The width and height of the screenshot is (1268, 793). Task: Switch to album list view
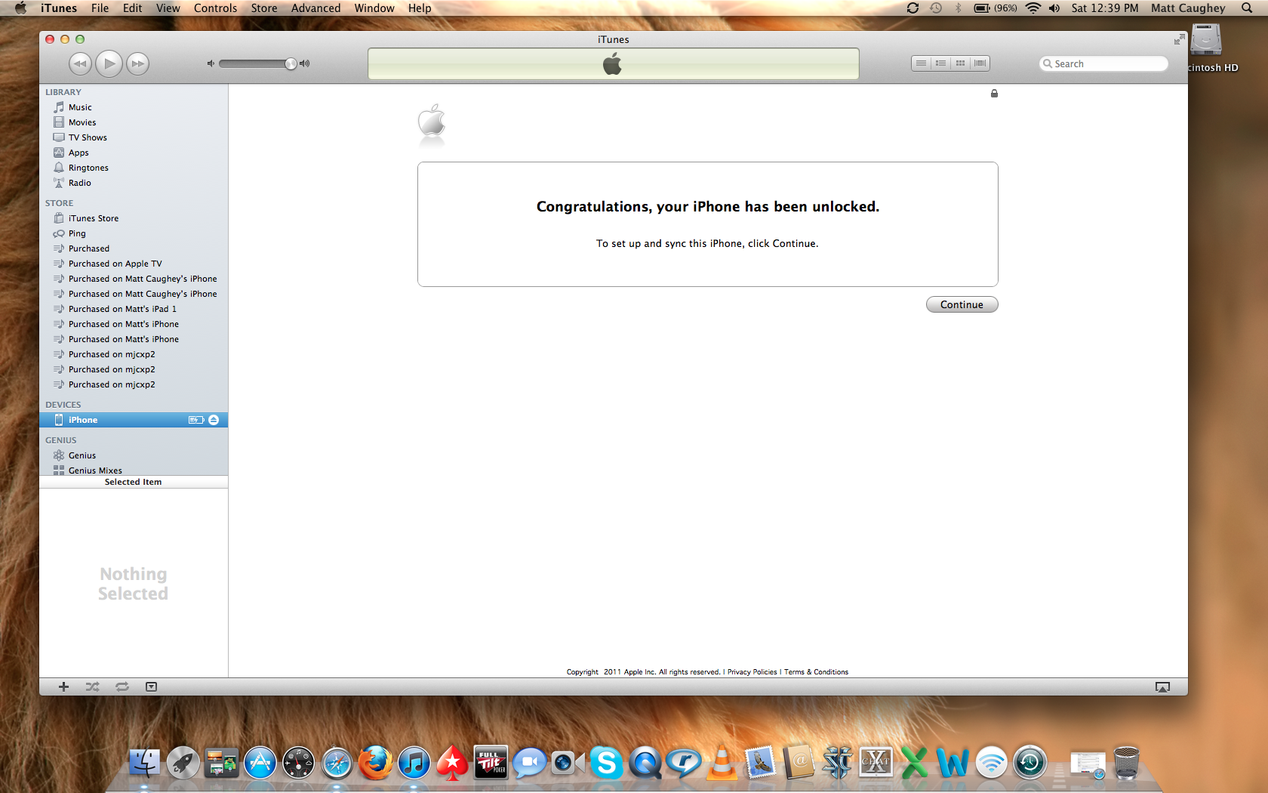(940, 63)
